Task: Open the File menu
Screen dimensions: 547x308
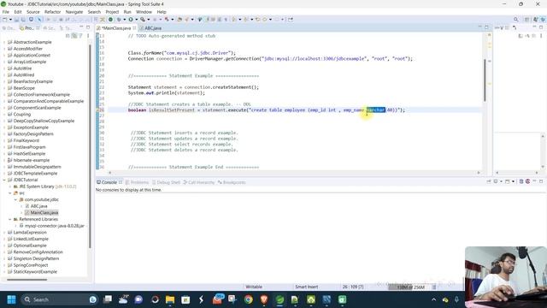Action: (6, 12)
